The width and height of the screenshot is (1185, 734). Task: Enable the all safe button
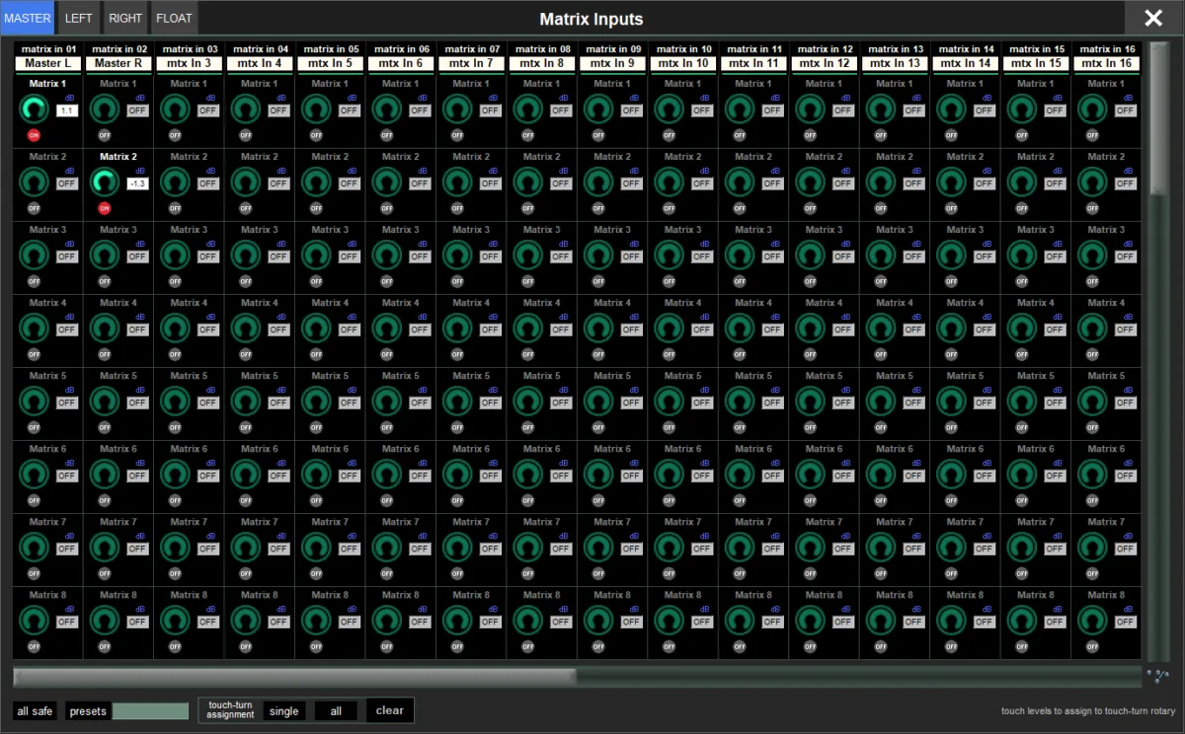[x=36, y=711]
